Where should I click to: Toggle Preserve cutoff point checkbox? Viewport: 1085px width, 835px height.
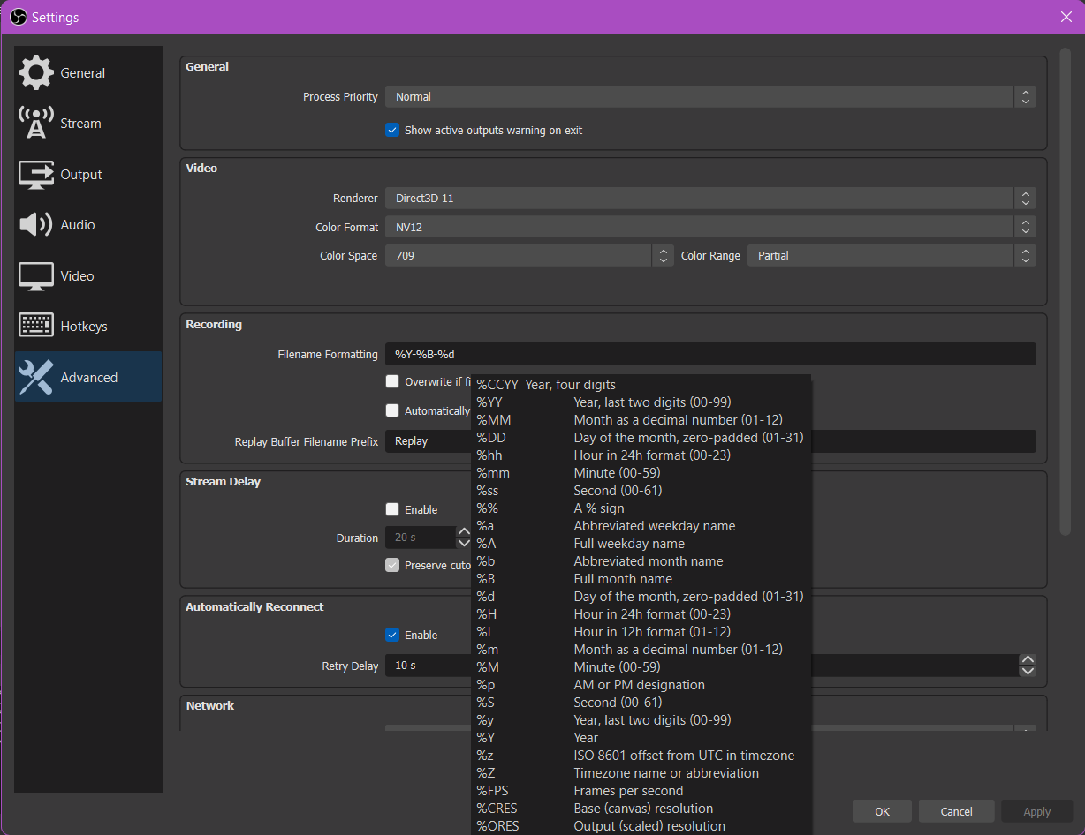click(392, 565)
